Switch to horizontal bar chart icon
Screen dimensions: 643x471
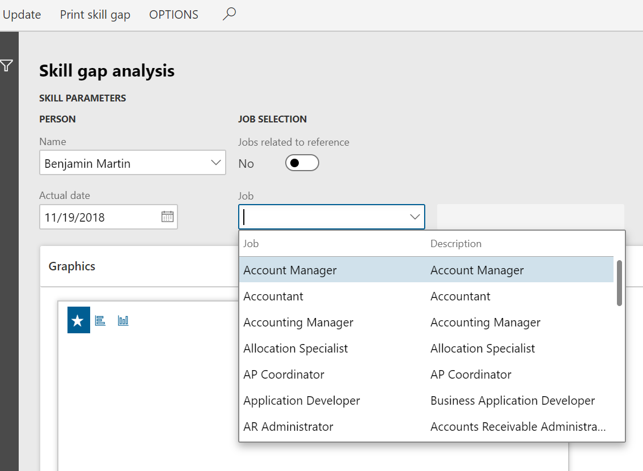100,321
